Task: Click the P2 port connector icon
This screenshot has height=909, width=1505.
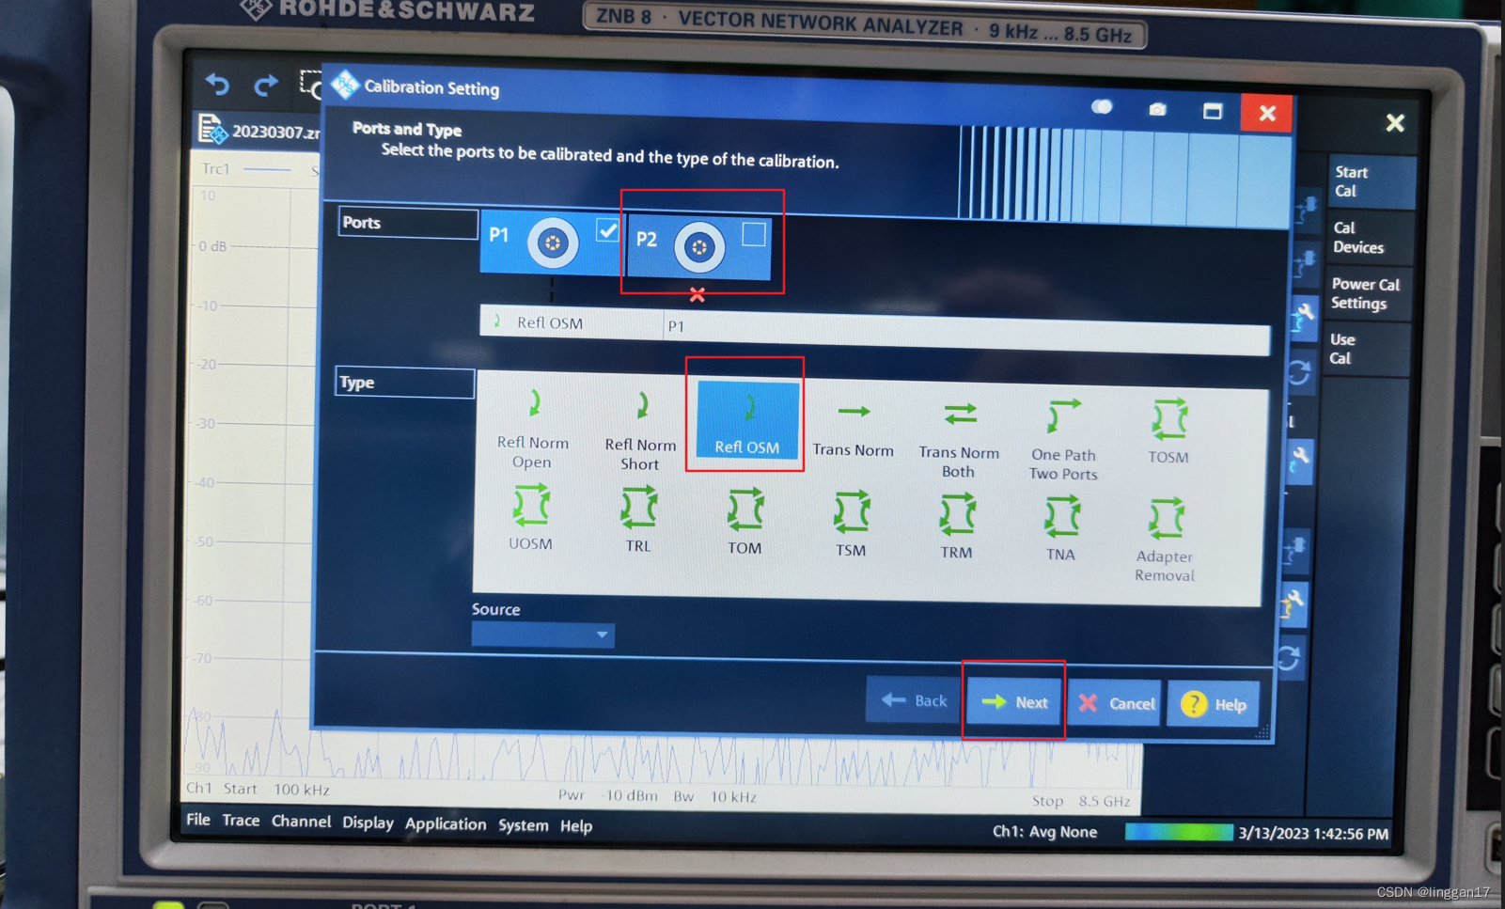Action: click(x=698, y=246)
